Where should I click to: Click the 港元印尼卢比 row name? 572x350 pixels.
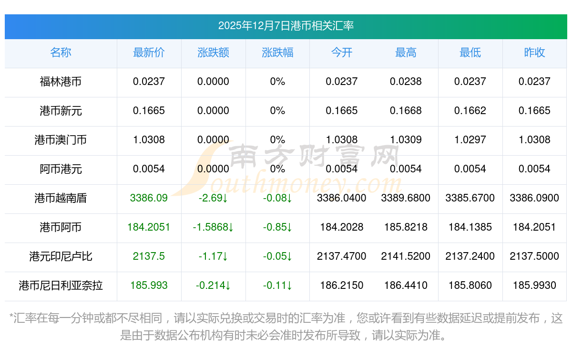click(61, 256)
